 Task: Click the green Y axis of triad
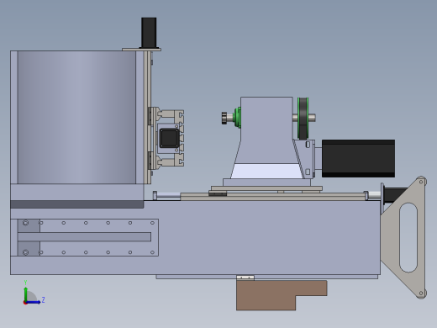point(25,294)
